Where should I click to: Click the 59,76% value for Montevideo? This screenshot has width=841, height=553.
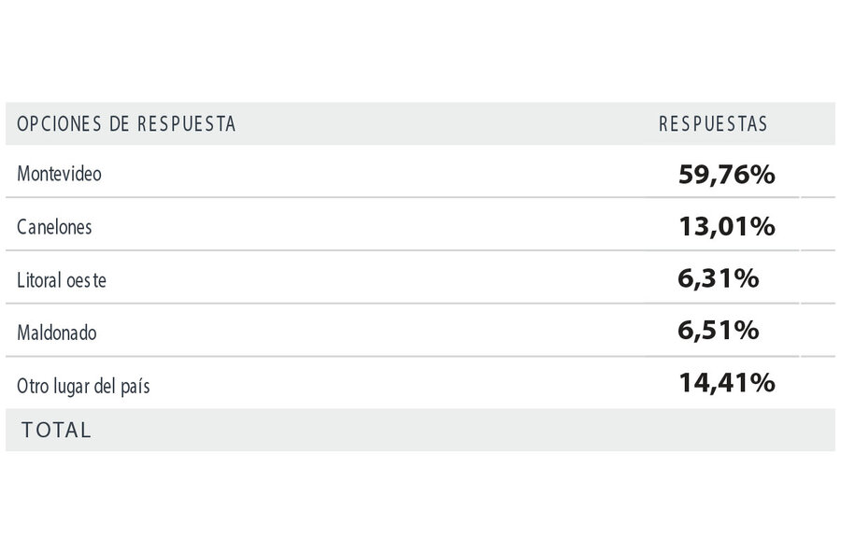[x=726, y=175]
